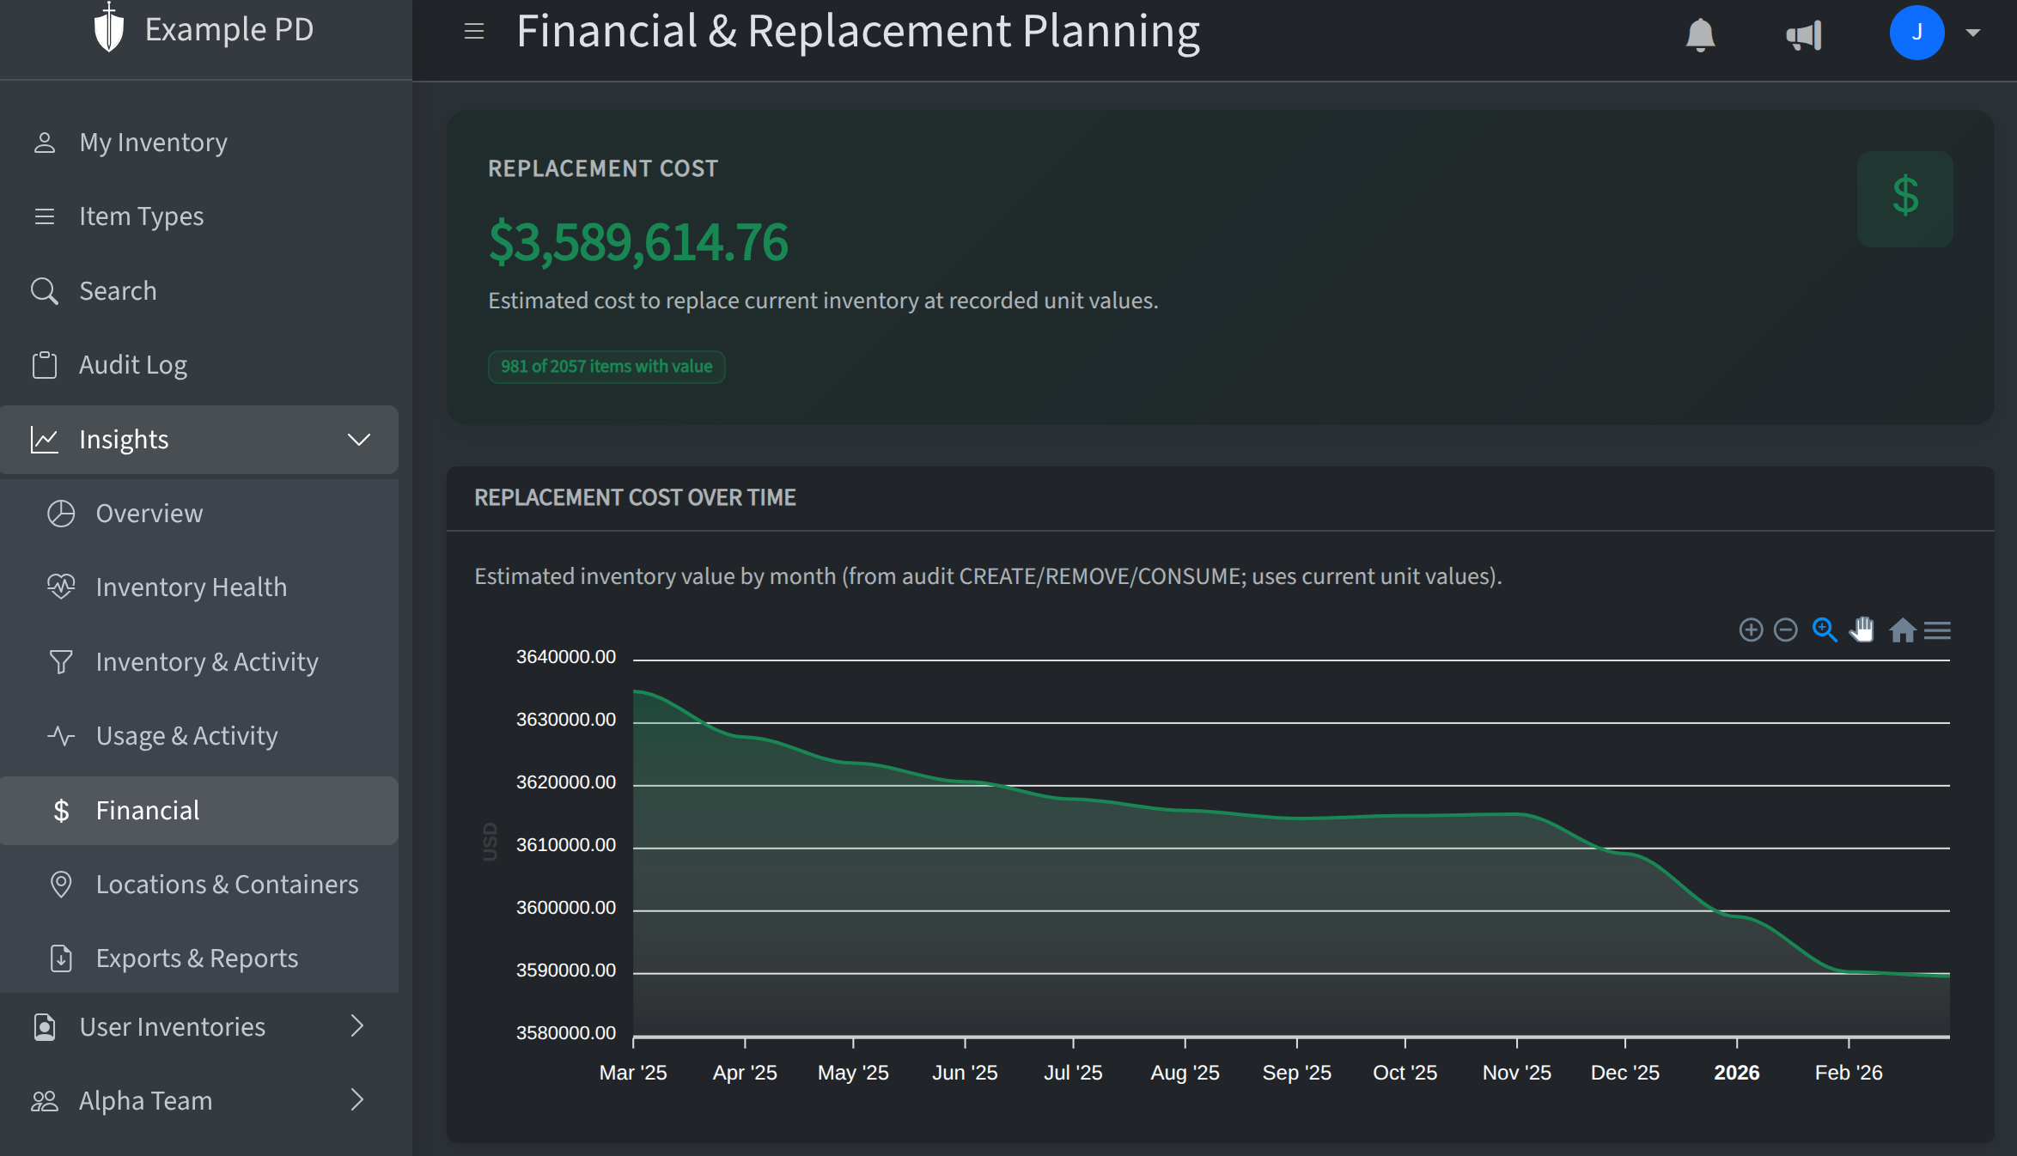Open Exports & Reports
The image size is (2017, 1156).
pyautogui.click(x=196, y=958)
